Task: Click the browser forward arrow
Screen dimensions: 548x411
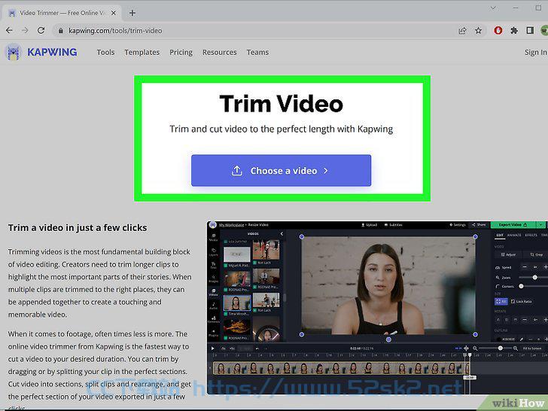Action: tap(25, 31)
